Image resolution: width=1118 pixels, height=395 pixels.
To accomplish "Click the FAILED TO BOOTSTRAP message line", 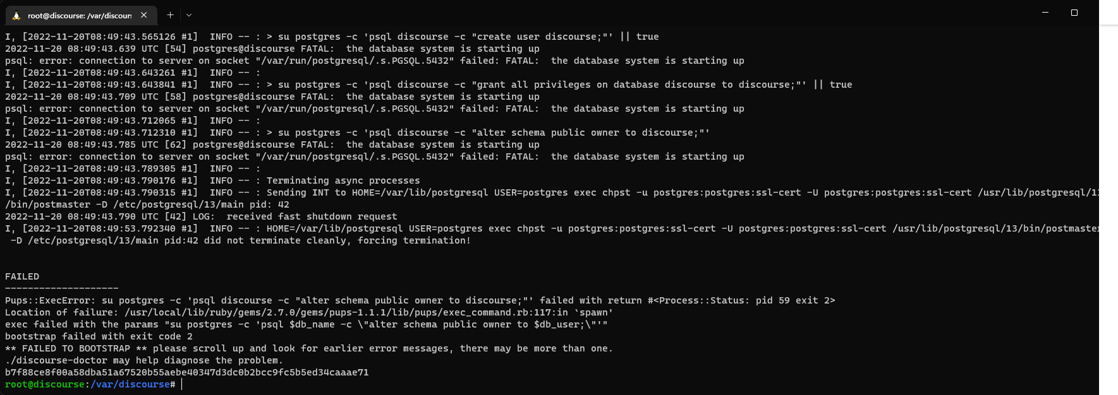I will (309, 348).
